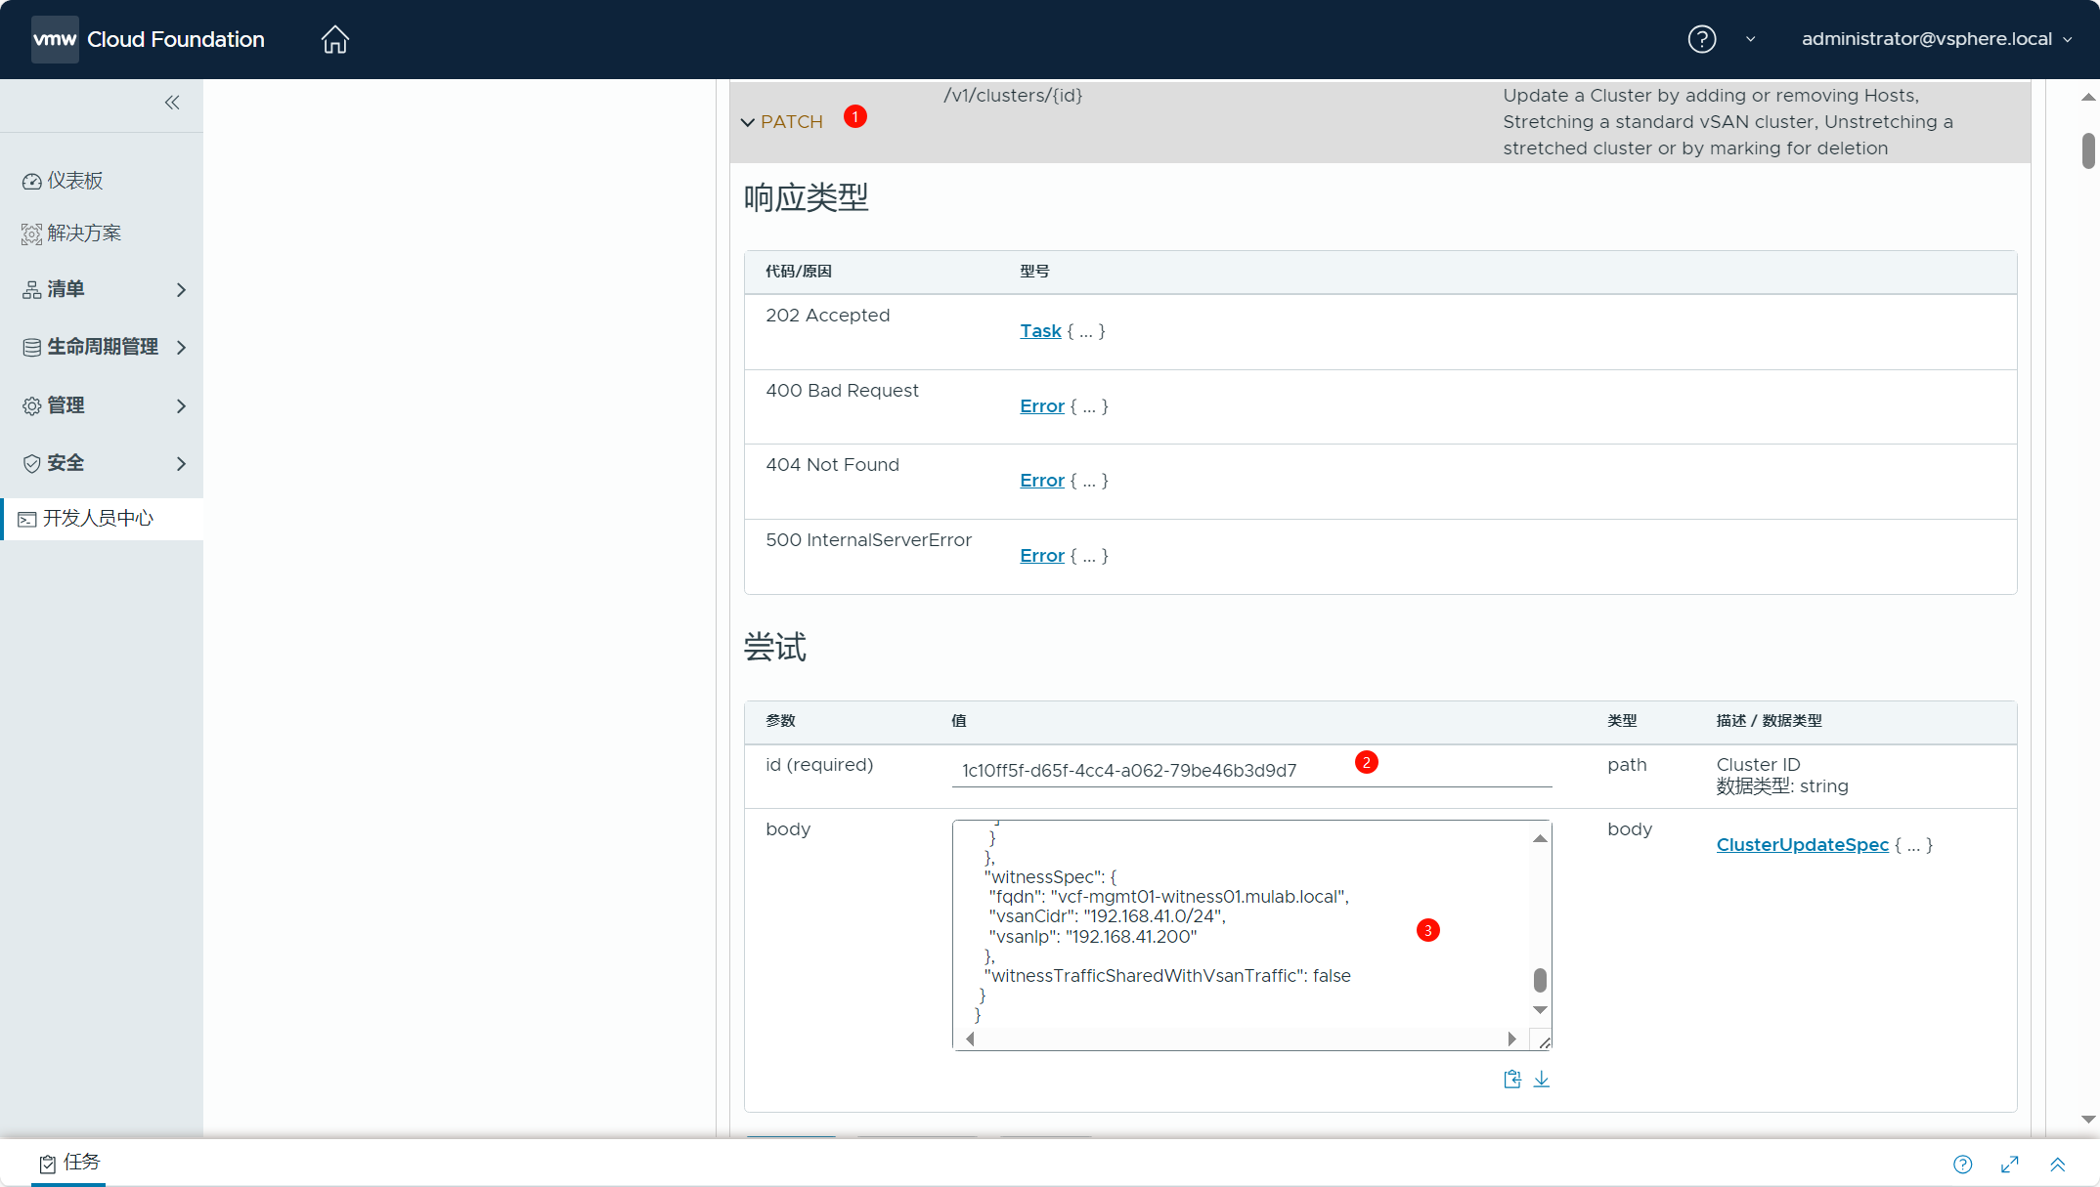Open the Task response model link

click(x=1040, y=331)
